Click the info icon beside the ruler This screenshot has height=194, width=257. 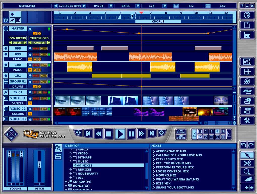pyautogui.click(x=6, y=20)
